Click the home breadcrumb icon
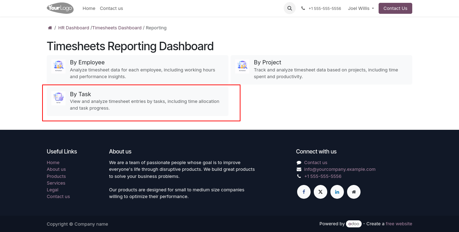This screenshot has width=459, height=232. point(50,28)
